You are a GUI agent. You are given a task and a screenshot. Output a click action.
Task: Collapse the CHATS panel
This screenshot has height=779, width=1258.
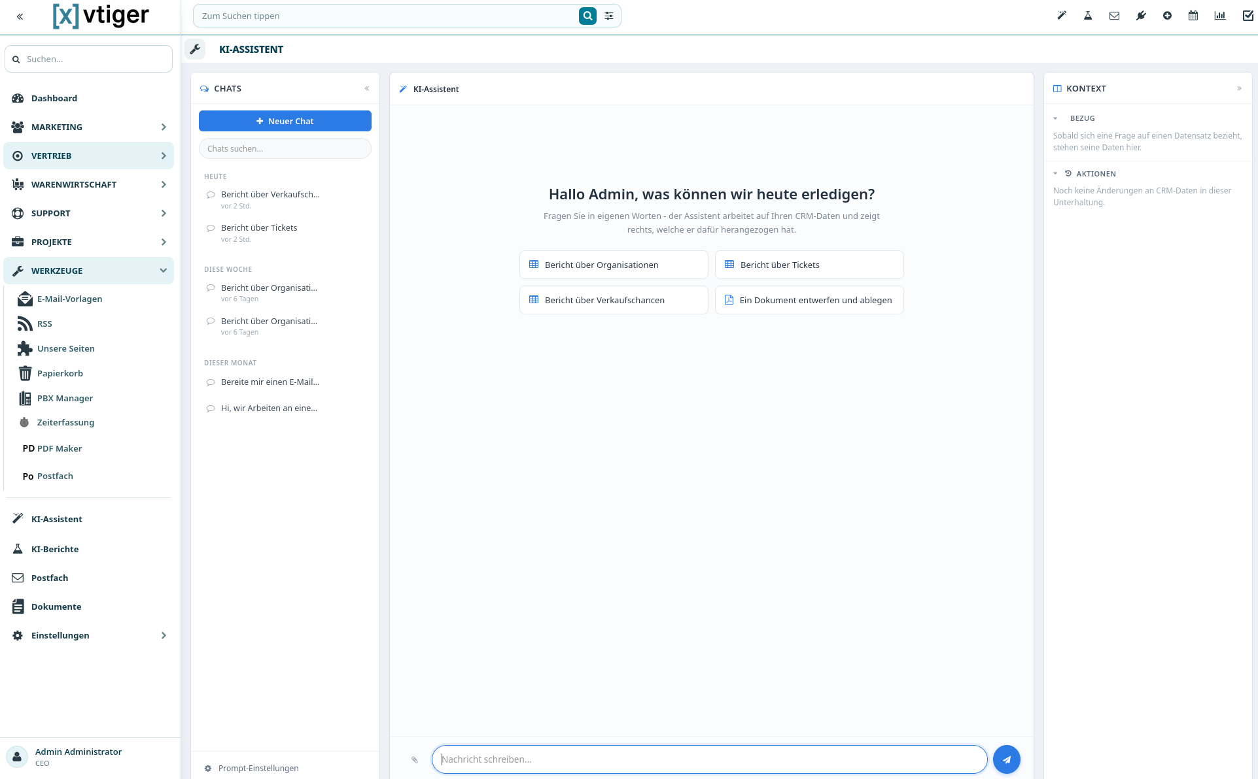367,88
